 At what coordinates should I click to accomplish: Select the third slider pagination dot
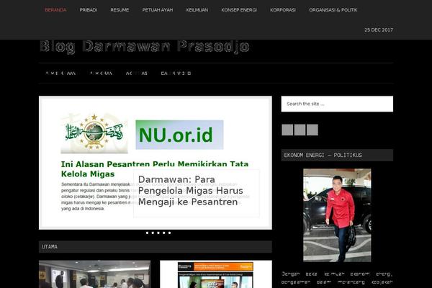tap(158, 233)
